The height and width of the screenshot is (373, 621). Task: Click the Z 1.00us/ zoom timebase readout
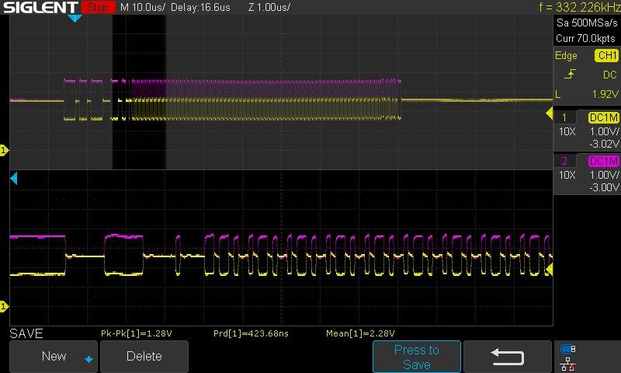click(x=269, y=7)
